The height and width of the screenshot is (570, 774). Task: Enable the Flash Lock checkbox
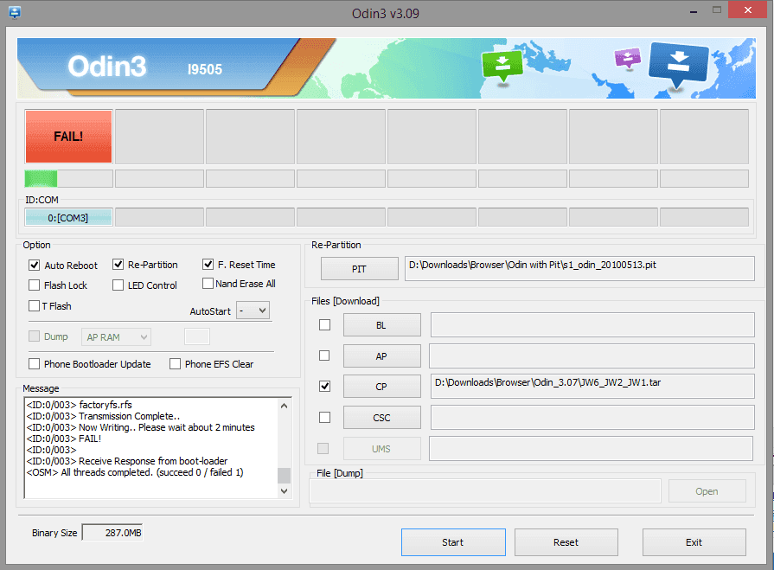tap(34, 285)
